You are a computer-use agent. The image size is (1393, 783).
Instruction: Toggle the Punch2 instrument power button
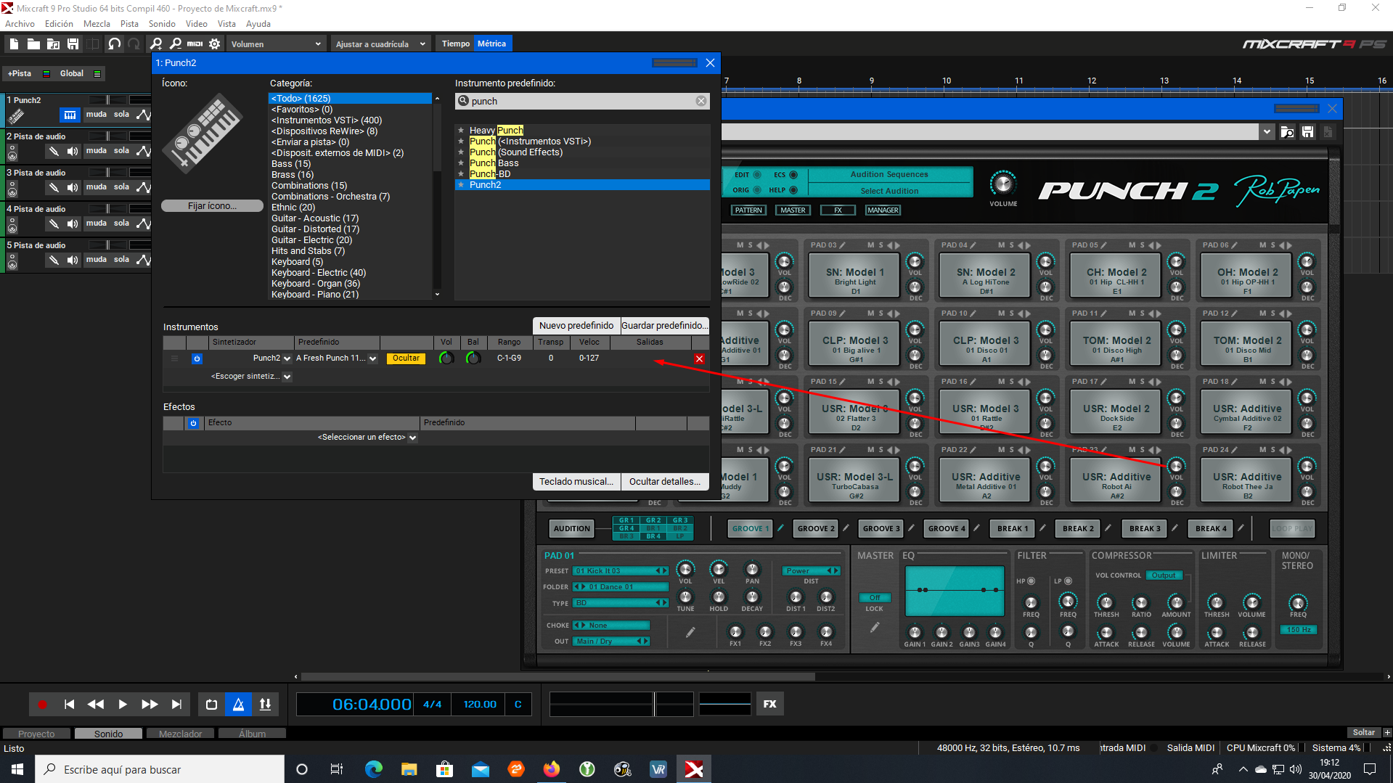[197, 358]
